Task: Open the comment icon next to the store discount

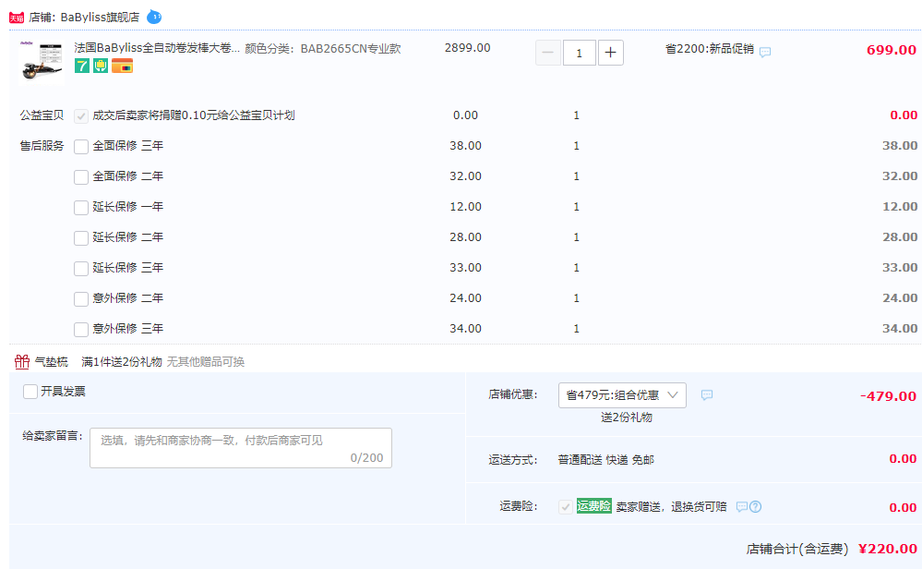Action: pyautogui.click(x=707, y=394)
